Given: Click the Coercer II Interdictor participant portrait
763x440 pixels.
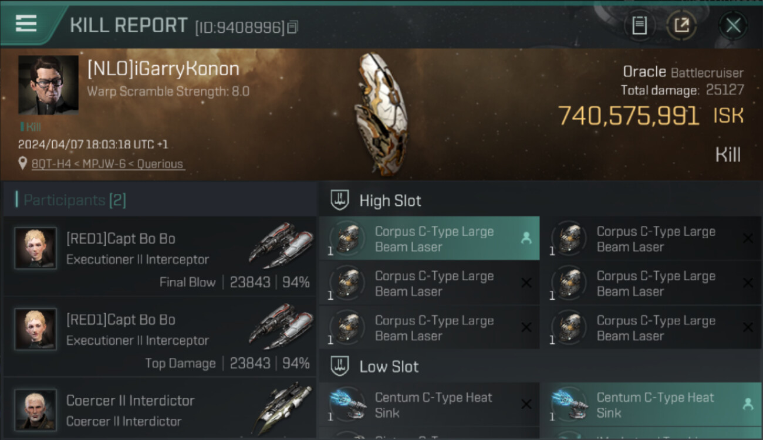Looking at the screenshot, I should click(x=35, y=409).
